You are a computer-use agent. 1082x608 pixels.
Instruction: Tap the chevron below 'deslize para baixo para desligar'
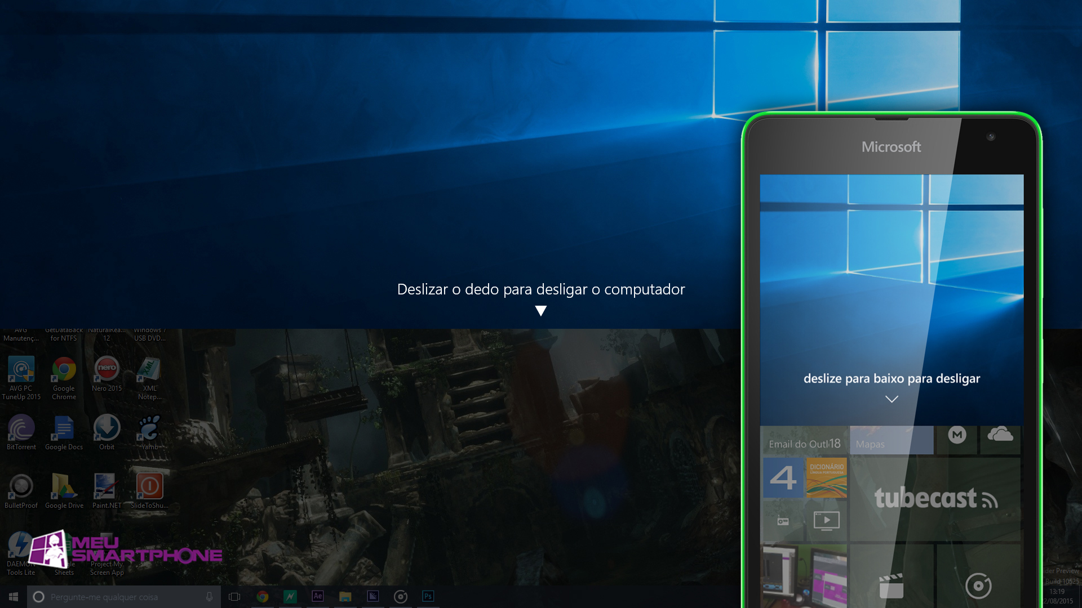point(892,399)
